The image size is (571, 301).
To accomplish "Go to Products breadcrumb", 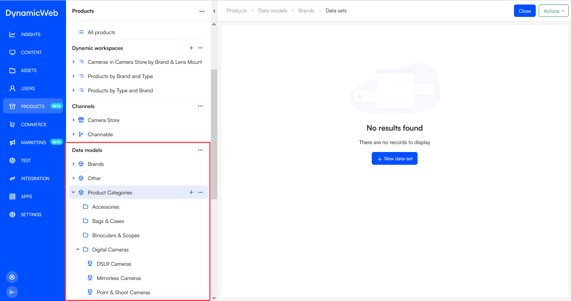I will [237, 11].
